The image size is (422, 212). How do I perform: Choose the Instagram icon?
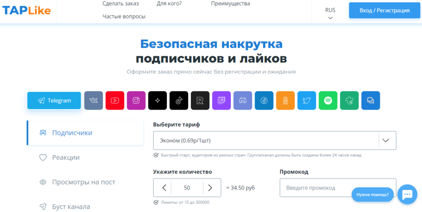tap(136, 100)
